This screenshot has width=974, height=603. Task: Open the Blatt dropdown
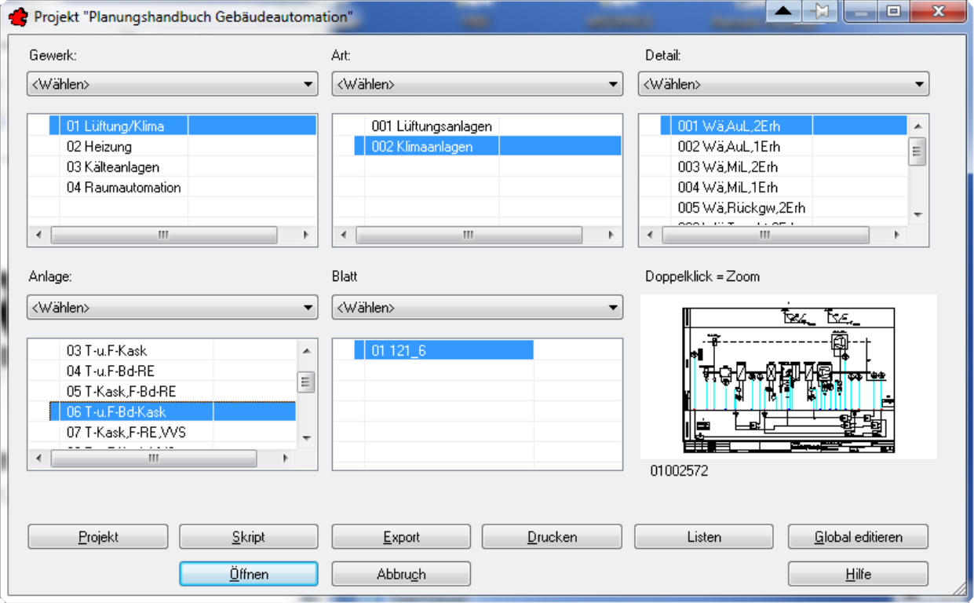[x=477, y=307]
